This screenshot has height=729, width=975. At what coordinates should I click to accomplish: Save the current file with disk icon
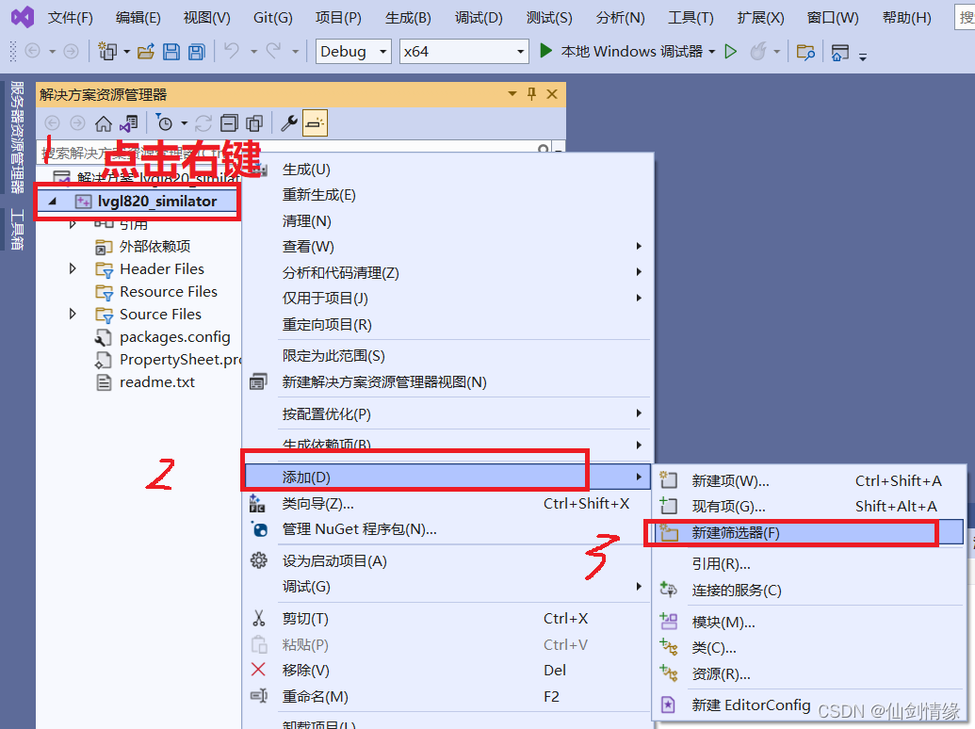click(171, 51)
